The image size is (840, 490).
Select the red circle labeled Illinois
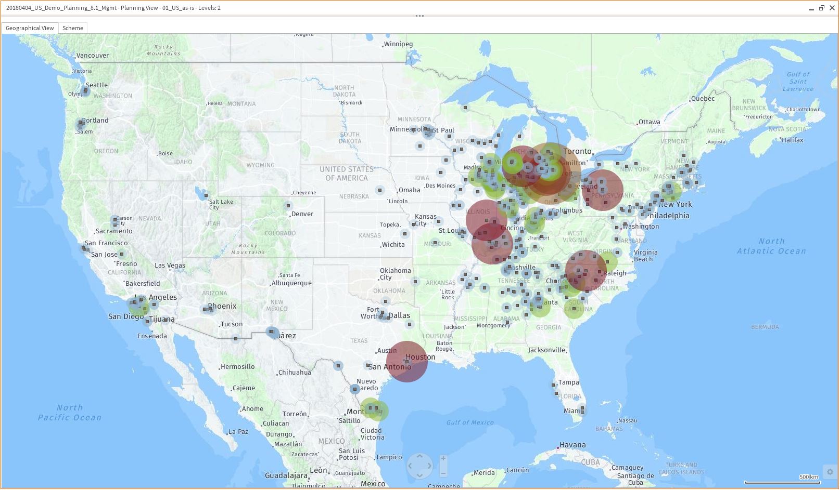486,220
